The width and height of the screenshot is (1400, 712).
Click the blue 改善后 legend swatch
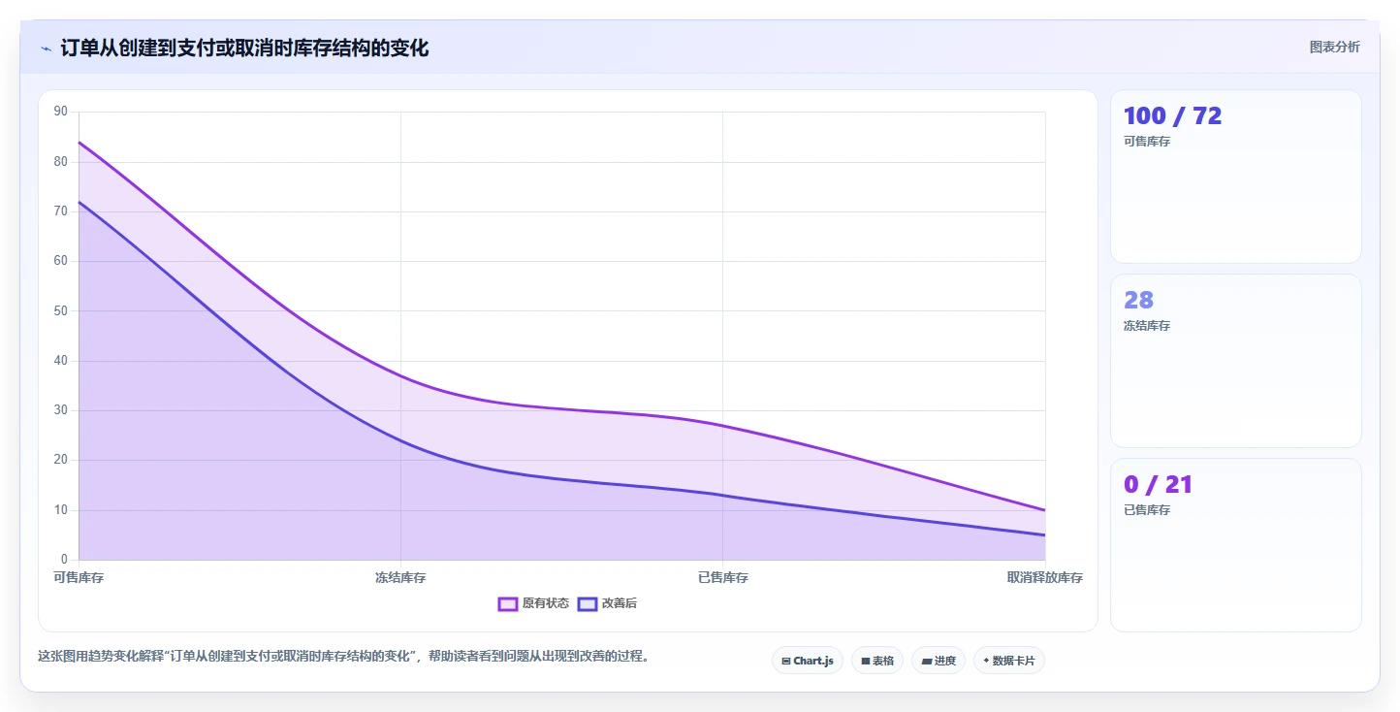(x=587, y=603)
